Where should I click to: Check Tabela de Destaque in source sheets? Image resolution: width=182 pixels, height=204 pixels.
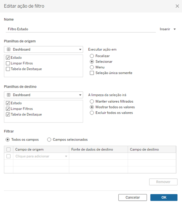pos(8,69)
